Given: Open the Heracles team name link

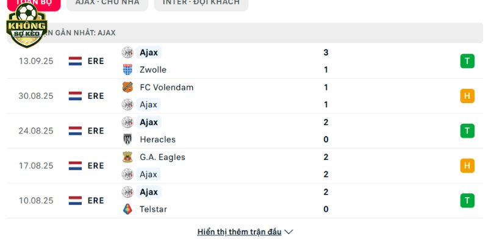Looking at the screenshot, I should point(157,140).
